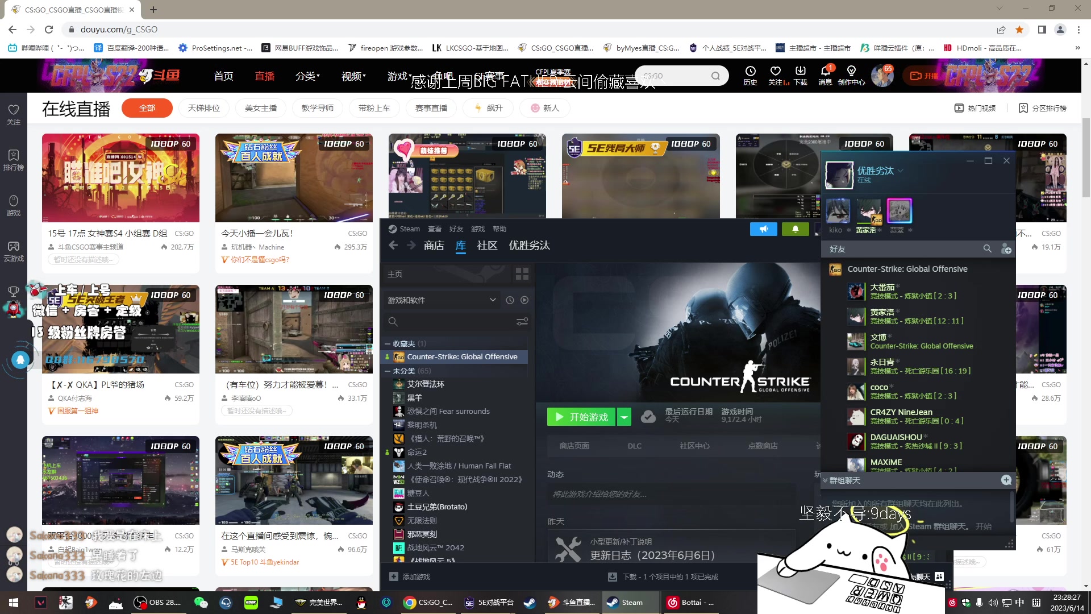This screenshot has height=614, width=1091.
Task: Select the 教学导师 filter pill
Action: (x=318, y=108)
